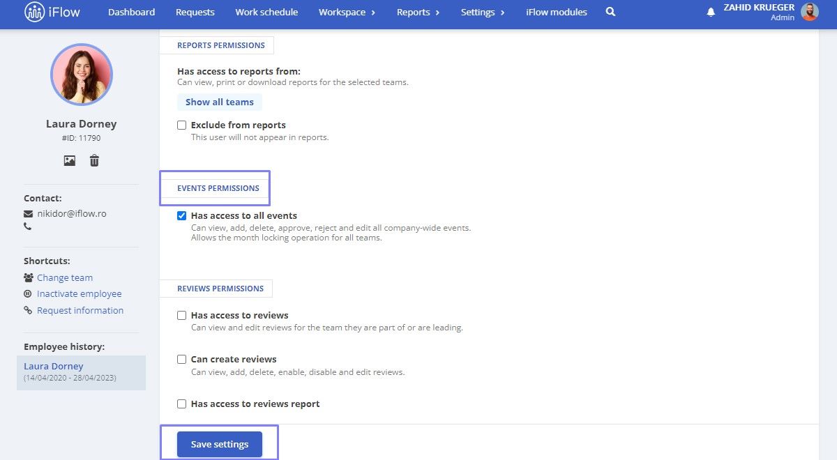Screen dimensions: 837x460
Task: Click the admin user avatar
Action: coord(809,12)
